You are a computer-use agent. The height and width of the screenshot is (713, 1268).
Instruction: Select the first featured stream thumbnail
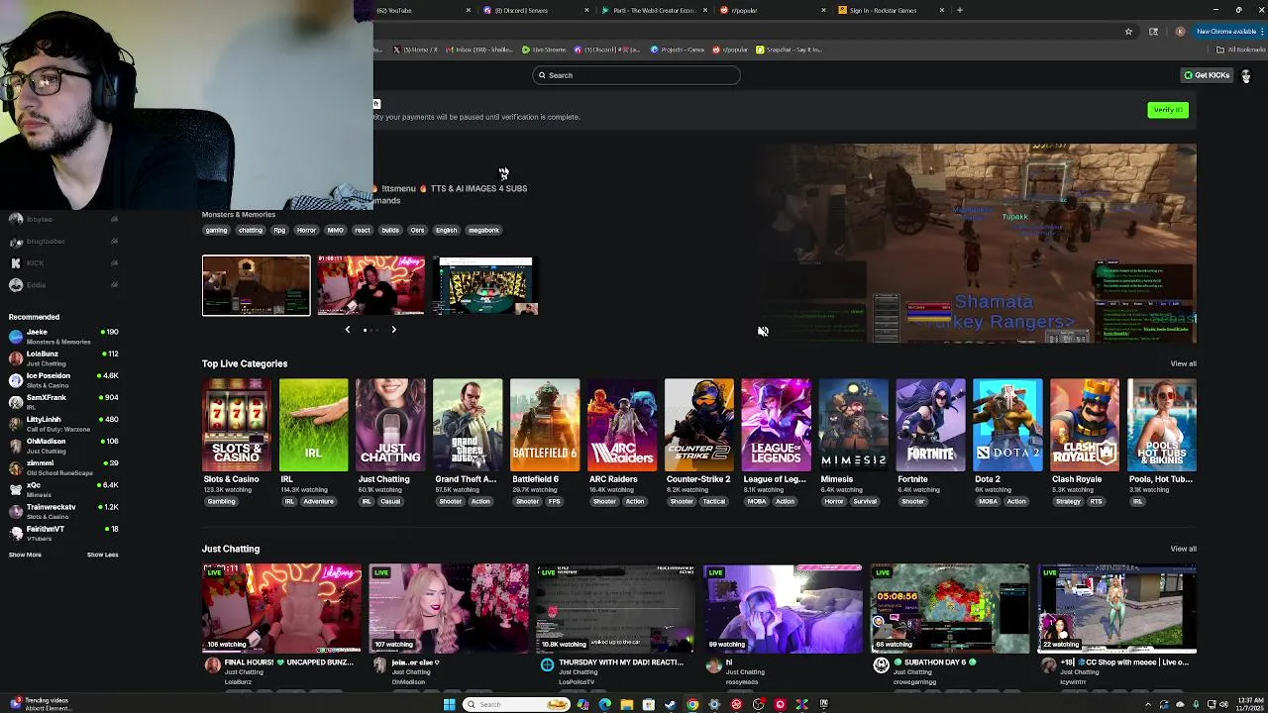pos(256,285)
